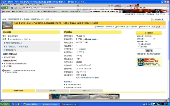The image size is (170, 106).
Task: Click the search magnifier in search box
Action: tap(168, 8)
